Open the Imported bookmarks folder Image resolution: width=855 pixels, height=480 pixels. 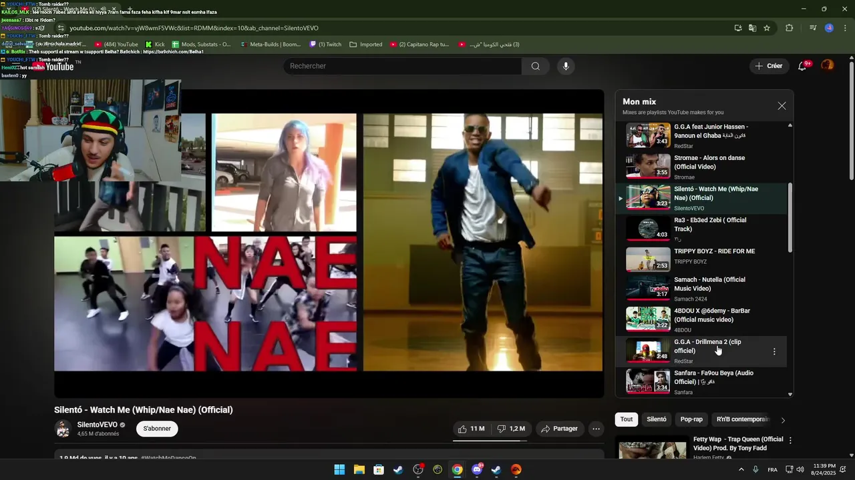(366, 45)
